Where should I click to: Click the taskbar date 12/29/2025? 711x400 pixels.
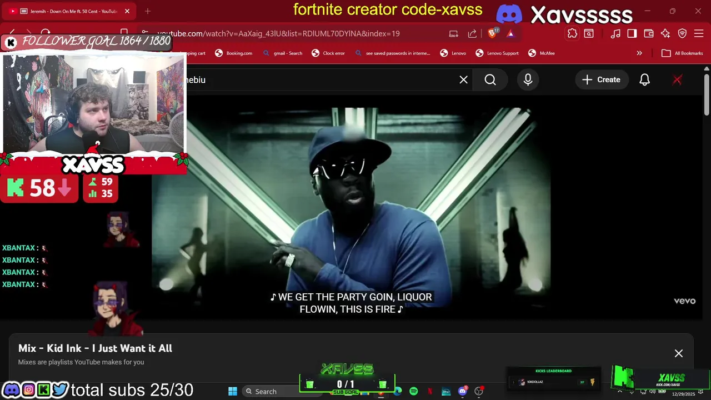683,394
